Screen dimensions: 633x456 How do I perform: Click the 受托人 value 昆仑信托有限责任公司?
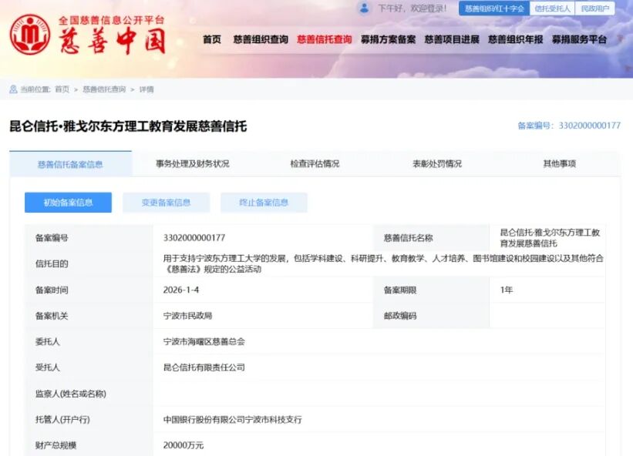click(204, 367)
